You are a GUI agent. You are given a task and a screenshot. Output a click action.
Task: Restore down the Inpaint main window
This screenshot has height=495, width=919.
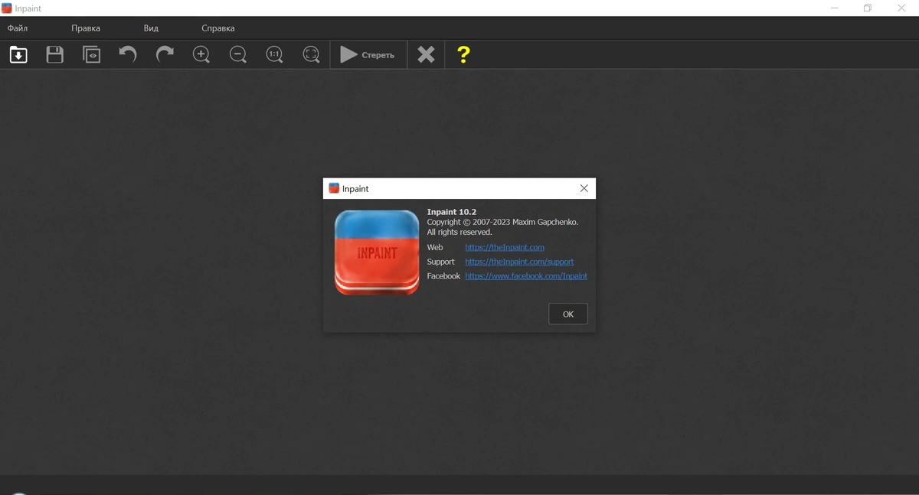pos(868,8)
